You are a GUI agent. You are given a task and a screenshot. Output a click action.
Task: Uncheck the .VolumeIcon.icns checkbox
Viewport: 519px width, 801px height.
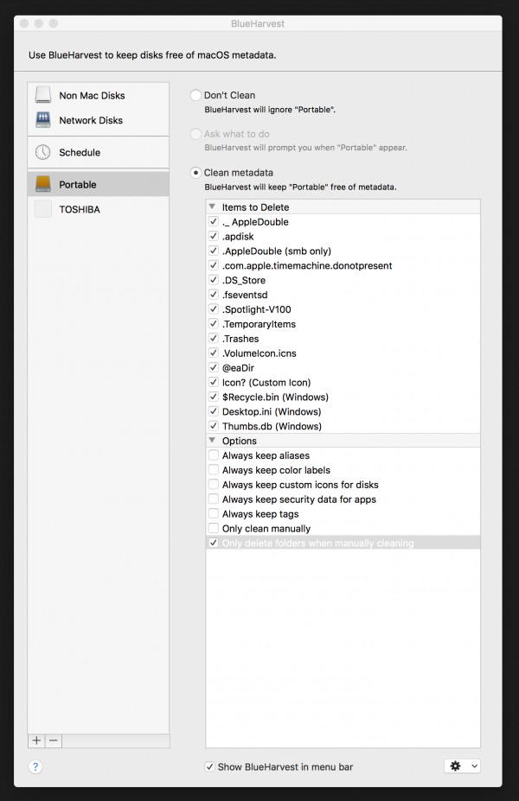(214, 353)
